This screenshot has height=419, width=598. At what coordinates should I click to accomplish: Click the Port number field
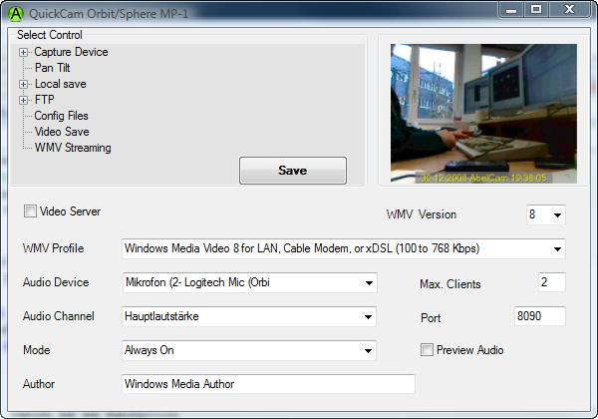[x=539, y=316]
